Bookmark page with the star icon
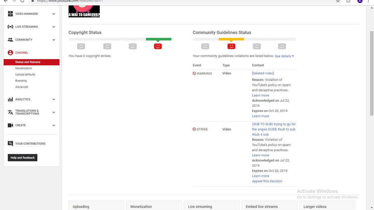 (x=338, y=1)
